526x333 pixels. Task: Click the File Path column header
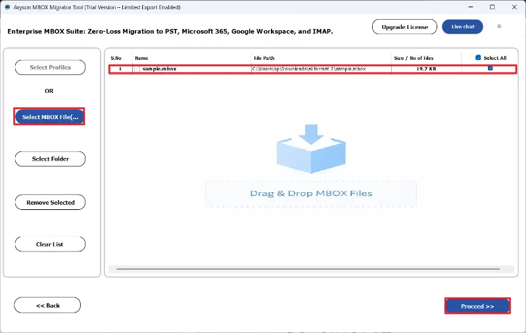264,58
